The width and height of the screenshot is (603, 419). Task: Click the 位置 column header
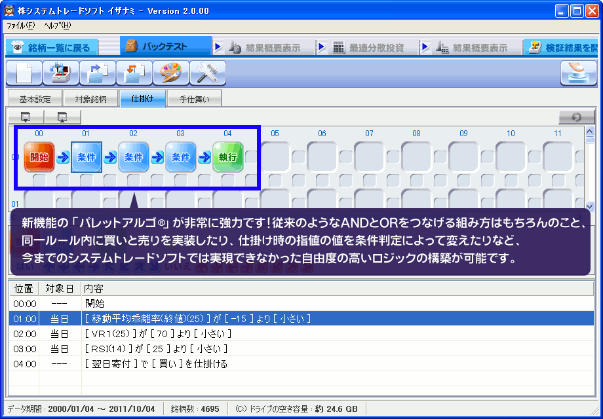[x=24, y=289]
